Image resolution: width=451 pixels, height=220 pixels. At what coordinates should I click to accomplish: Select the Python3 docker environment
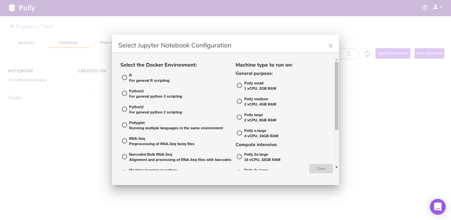point(124,93)
